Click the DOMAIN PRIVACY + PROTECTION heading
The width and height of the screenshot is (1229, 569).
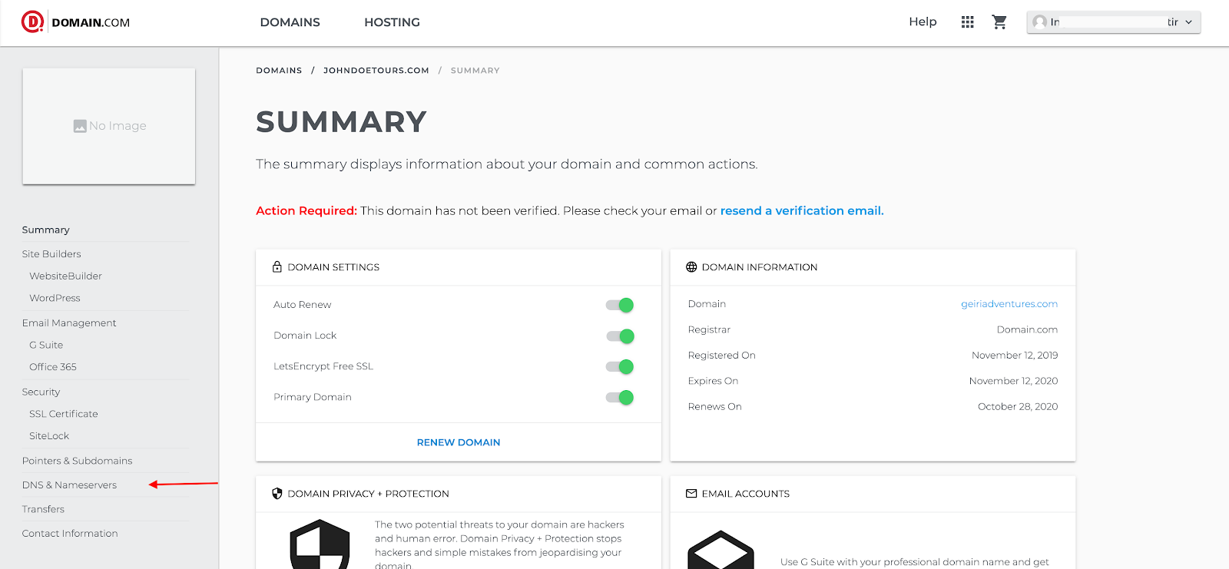click(x=368, y=494)
